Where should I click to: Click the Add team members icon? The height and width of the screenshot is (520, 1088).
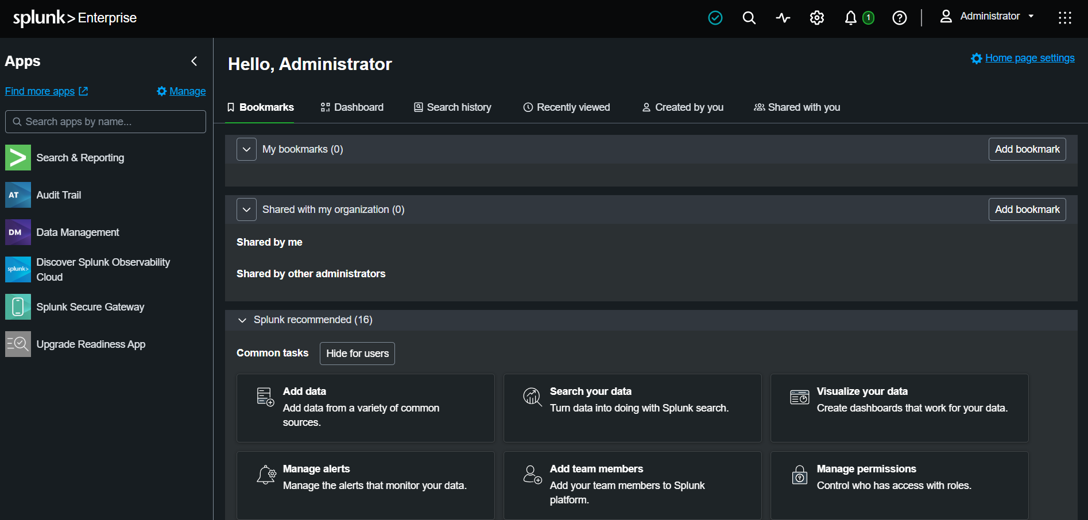[x=532, y=475]
